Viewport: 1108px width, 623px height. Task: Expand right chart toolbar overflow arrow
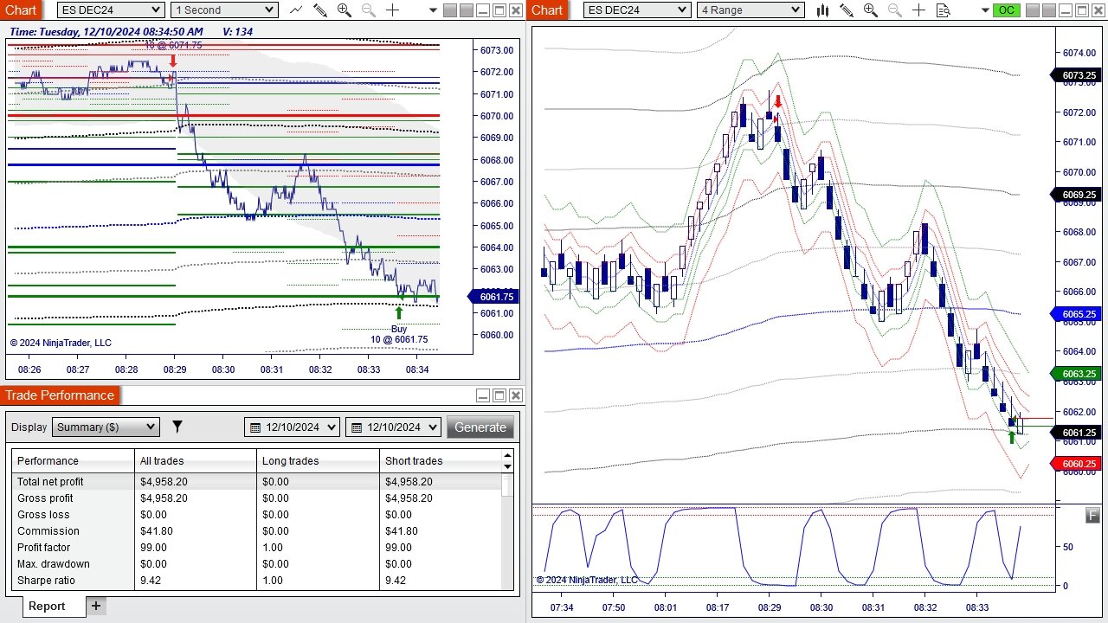pos(984,11)
